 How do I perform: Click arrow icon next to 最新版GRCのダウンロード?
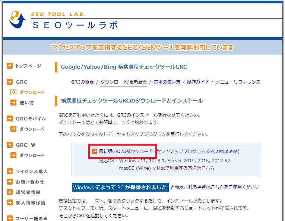click(x=95, y=151)
